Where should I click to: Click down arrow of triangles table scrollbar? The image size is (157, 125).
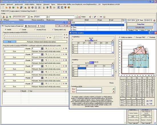(112, 52)
